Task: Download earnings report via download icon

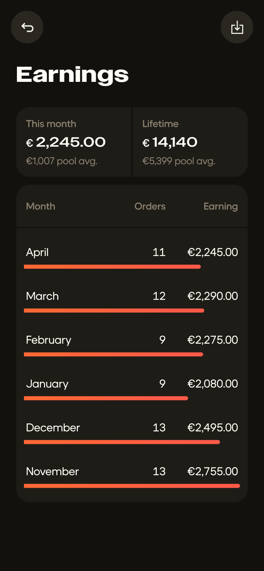Action: click(x=237, y=27)
